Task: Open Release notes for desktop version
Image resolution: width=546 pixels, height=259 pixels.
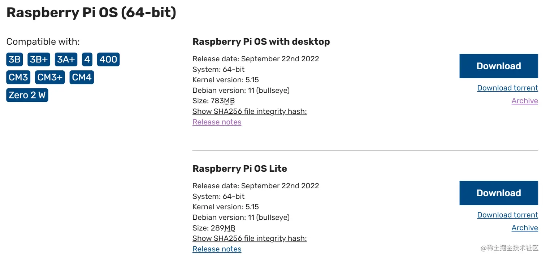Action: click(217, 122)
